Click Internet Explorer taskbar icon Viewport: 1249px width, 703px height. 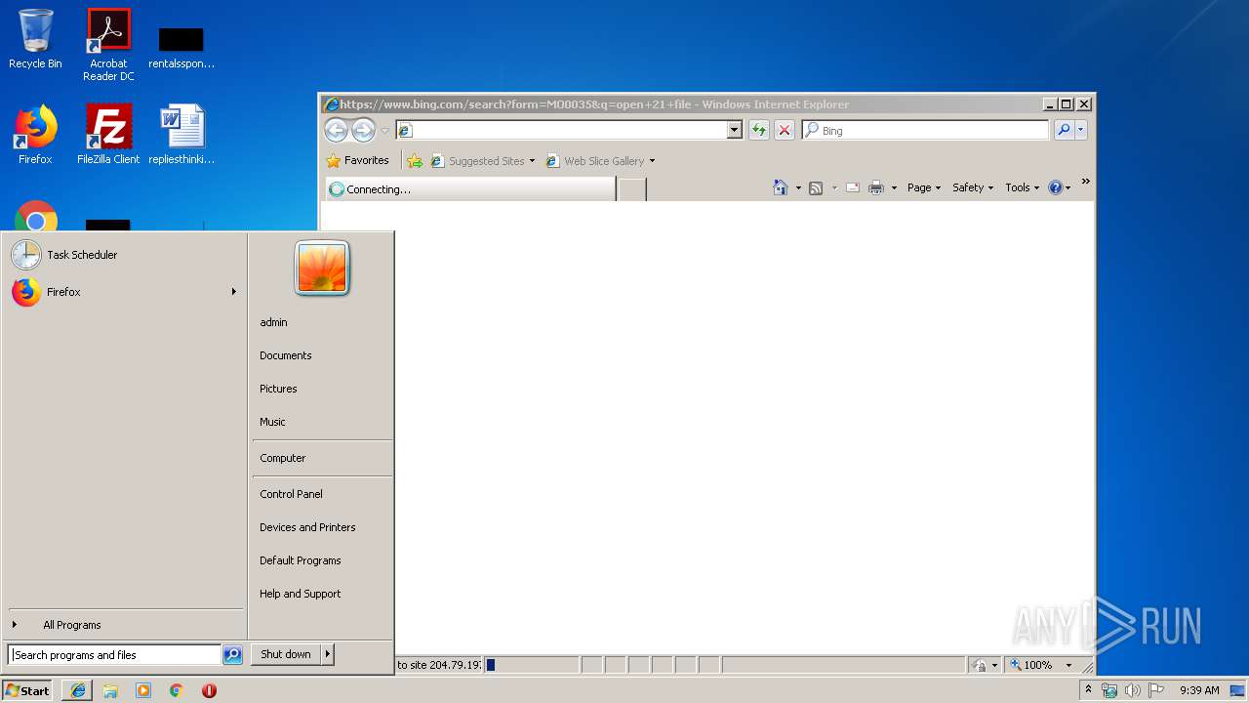78,690
